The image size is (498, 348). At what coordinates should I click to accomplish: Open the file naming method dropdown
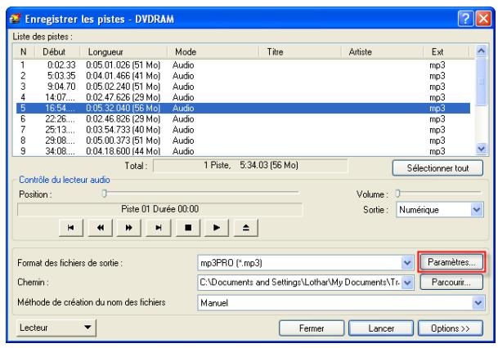click(x=478, y=302)
